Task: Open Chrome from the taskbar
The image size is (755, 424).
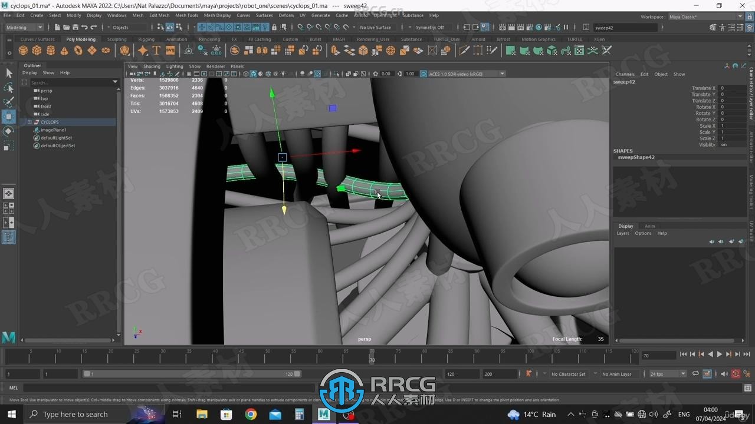Action: point(251,414)
